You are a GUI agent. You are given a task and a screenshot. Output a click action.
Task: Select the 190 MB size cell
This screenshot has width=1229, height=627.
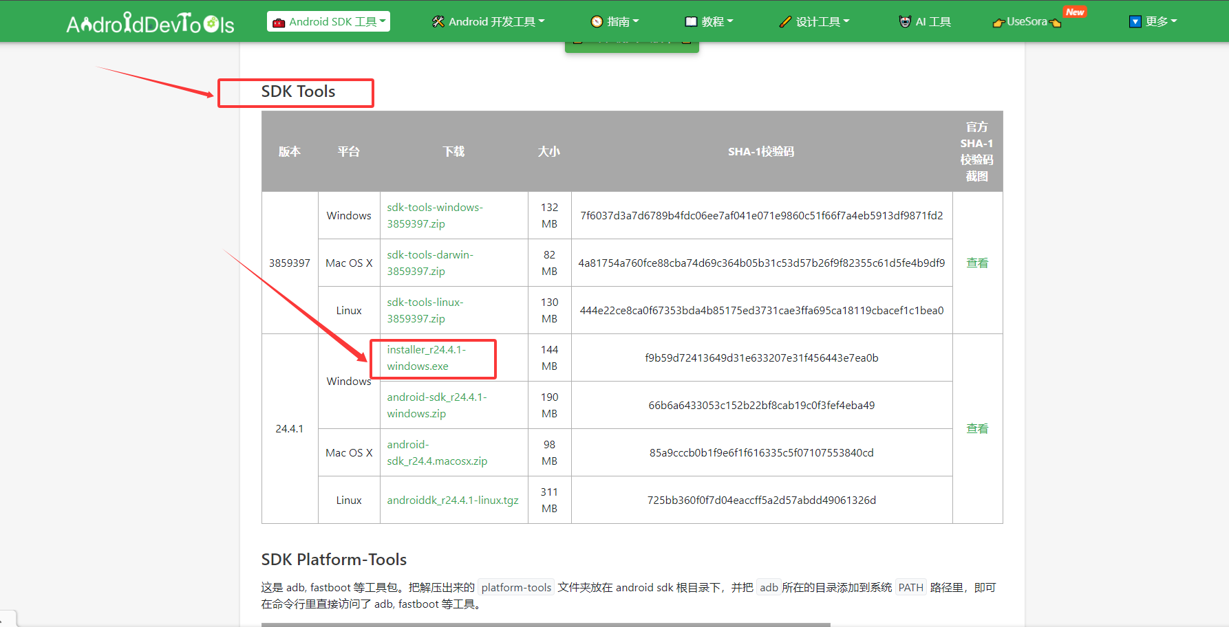point(549,405)
